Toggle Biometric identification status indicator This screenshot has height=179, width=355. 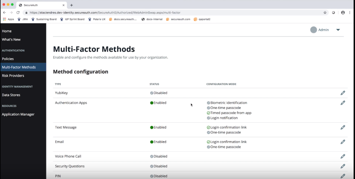pyautogui.click(x=209, y=103)
